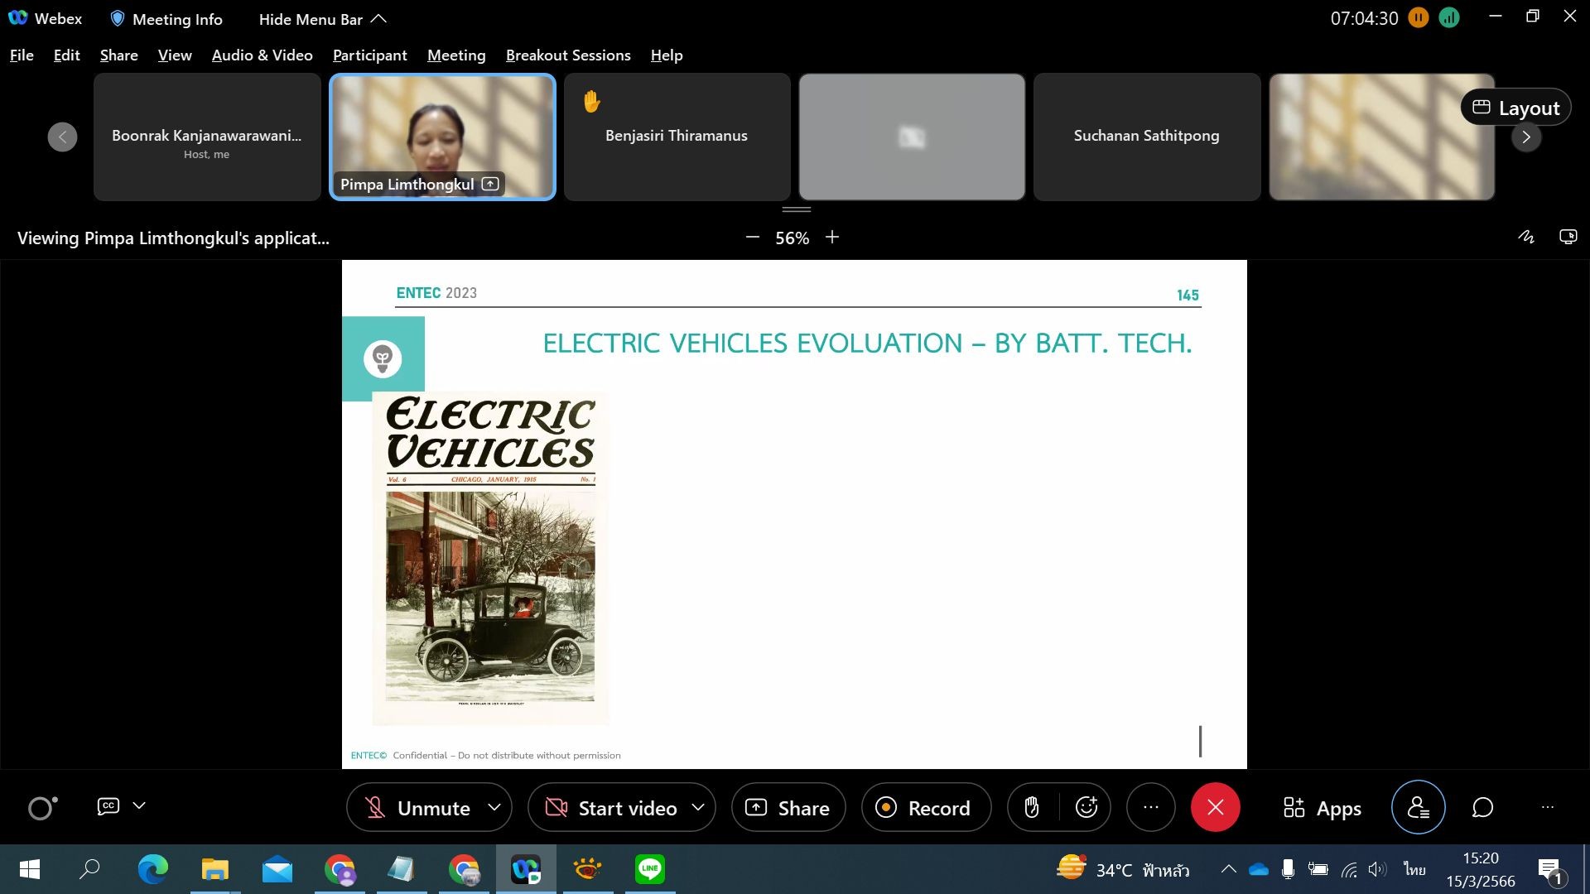Open panel options ellipsis at far right
The width and height of the screenshot is (1590, 894).
(1547, 807)
